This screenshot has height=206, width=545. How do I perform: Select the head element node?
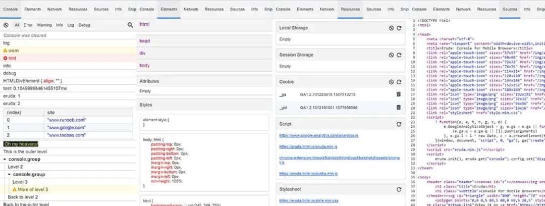(x=145, y=41)
